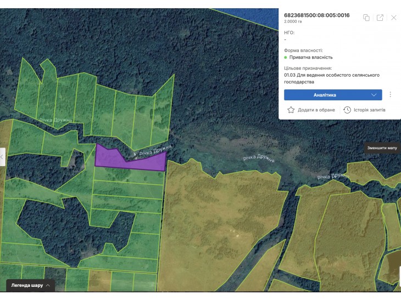Click the Аналітика button

[x=333, y=95]
